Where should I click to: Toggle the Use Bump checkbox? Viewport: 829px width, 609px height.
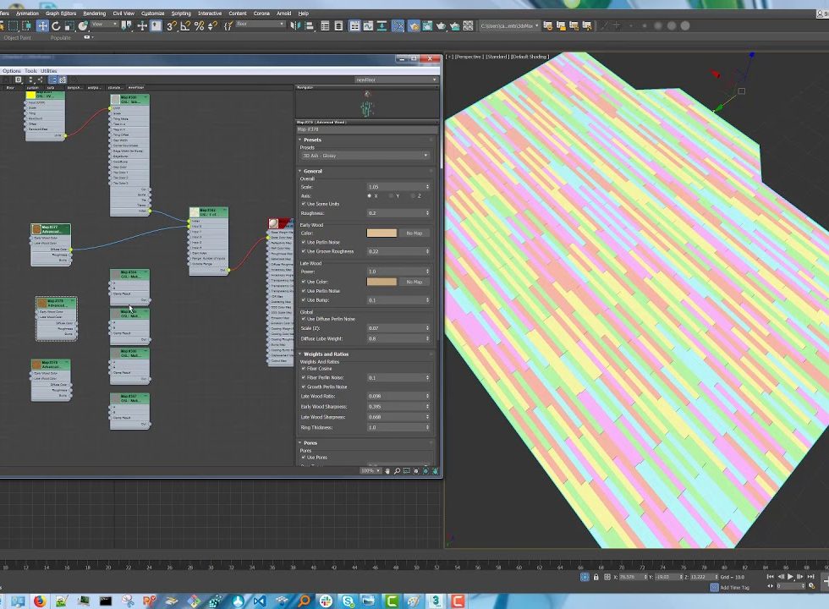[x=304, y=299]
